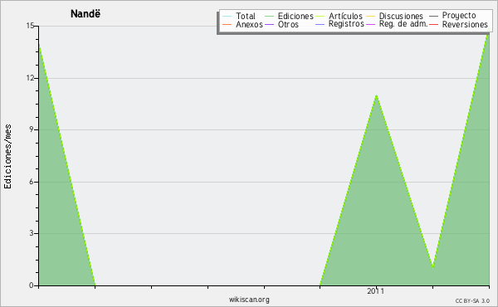
Task: Click the red Reversiones legend line swatch
Action: point(433,24)
